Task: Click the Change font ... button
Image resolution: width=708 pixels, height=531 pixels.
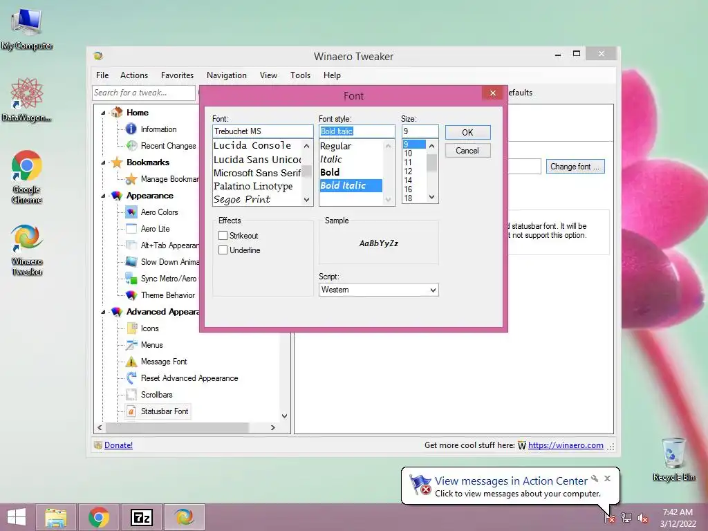Action: 575,167
